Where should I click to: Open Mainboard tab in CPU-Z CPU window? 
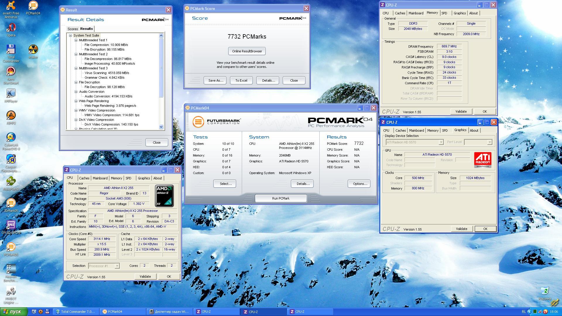(100, 178)
